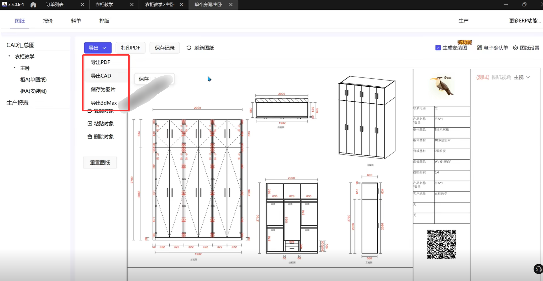
Task: Switch to the 排版 tab
Action: pyautogui.click(x=104, y=21)
